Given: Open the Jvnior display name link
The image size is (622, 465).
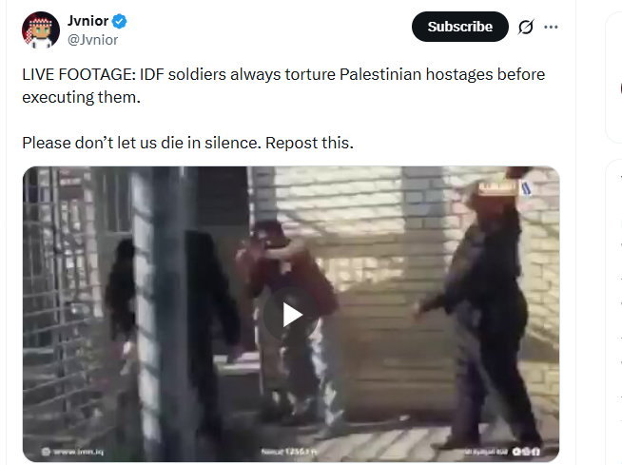Looking at the screenshot, I should (x=87, y=21).
